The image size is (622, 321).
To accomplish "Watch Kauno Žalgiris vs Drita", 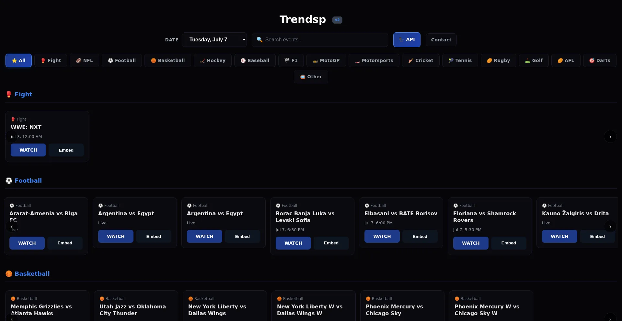I will 559,236.
